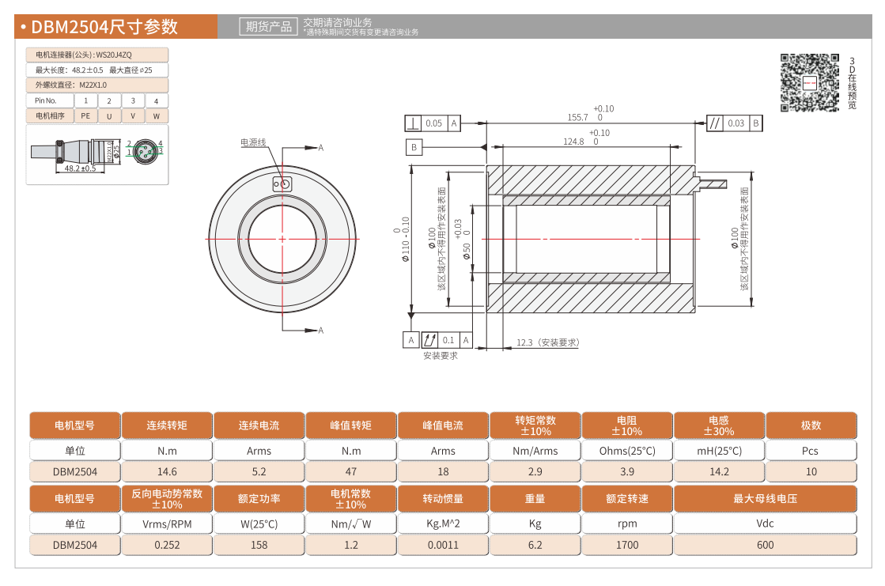Image resolution: width=885 pixels, height=586 pixels.
Task: Click the bus voltage value 600
Action: [x=766, y=546]
